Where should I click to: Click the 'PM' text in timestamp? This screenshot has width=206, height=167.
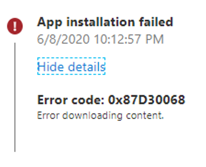point(154,39)
